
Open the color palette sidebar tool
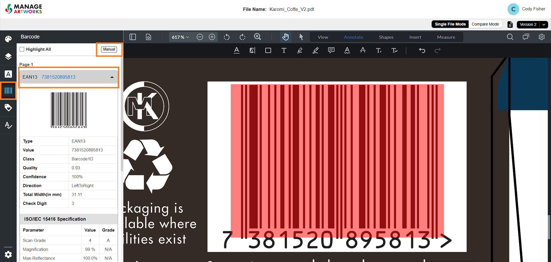[8, 39]
